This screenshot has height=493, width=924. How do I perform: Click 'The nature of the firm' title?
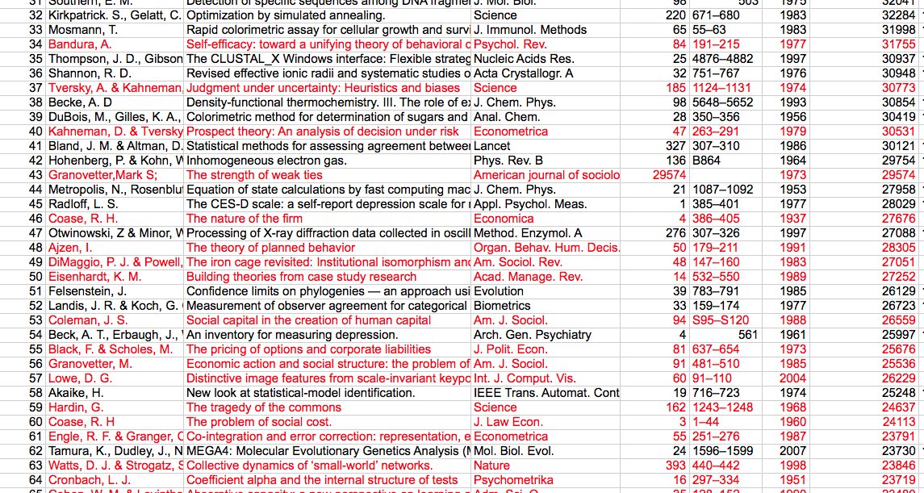pos(328,219)
